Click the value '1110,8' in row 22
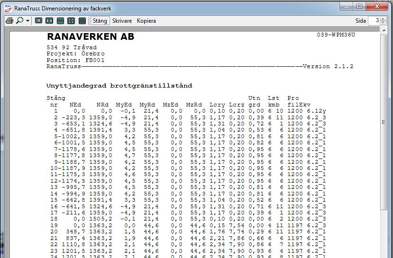Screen dimensions: 393x258 point(73,244)
